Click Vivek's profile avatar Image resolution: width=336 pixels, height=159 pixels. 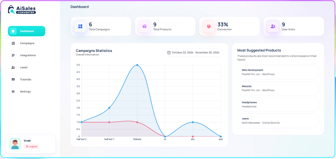pyautogui.click(x=15, y=144)
